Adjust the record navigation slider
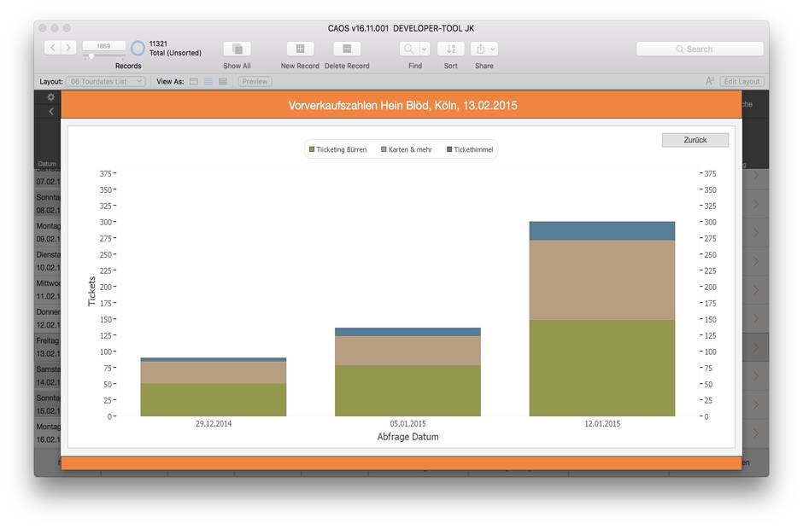This screenshot has height=529, width=803. point(91,56)
